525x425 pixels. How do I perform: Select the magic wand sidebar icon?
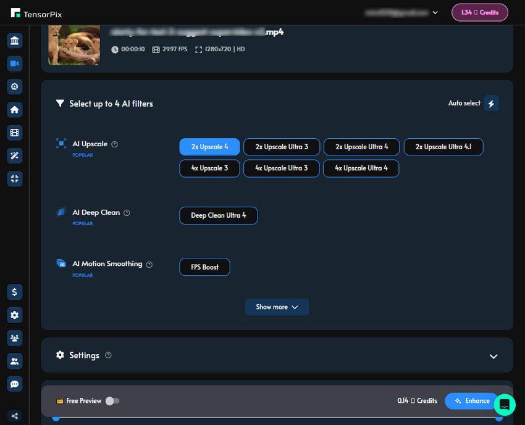coord(14,155)
